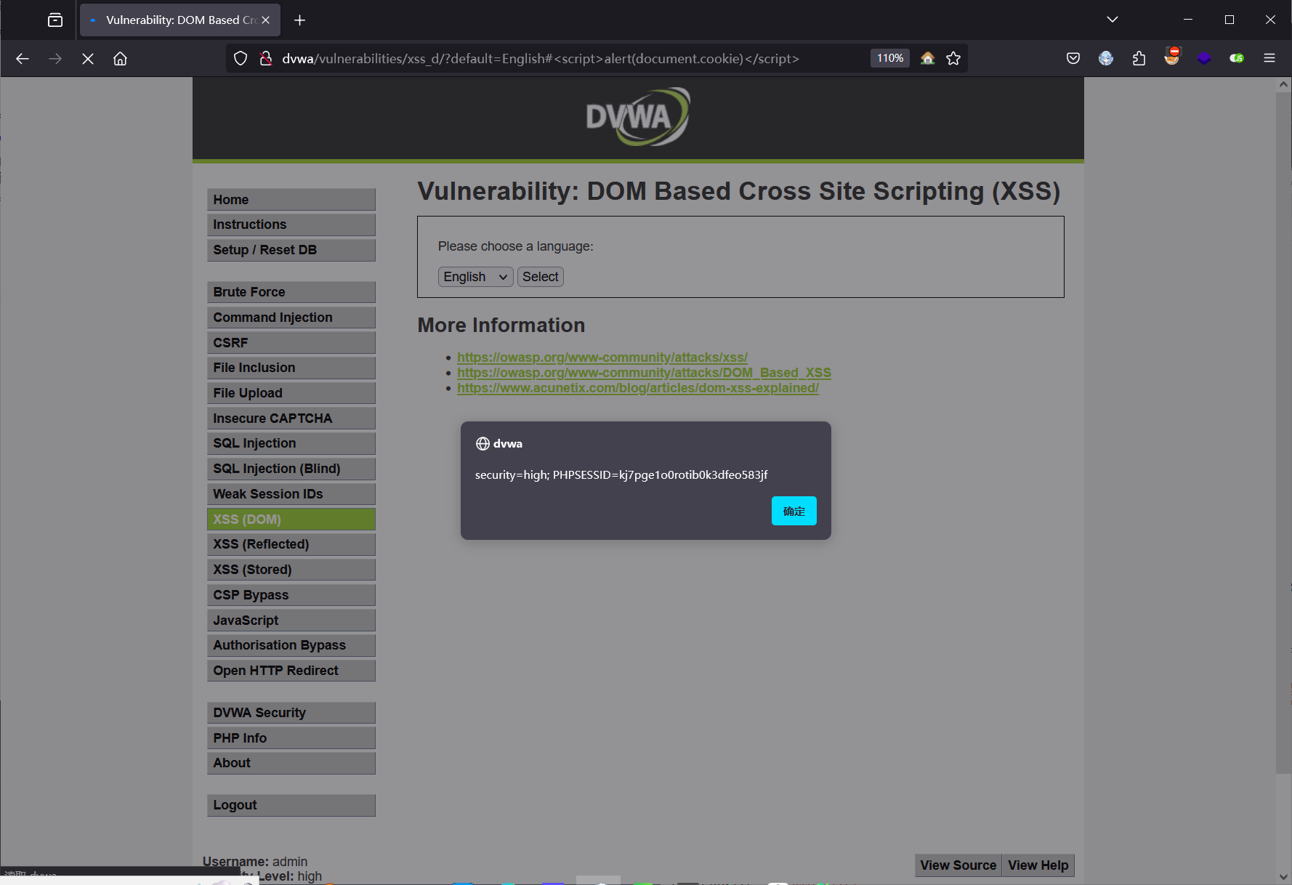Viewport: 1292px width, 885px height.
Task: Open the blocked-content extension icon
Action: coord(1171,57)
